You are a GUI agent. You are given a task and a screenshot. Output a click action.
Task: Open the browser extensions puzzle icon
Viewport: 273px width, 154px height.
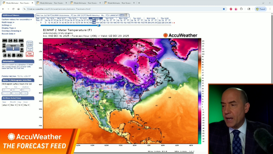point(241,9)
